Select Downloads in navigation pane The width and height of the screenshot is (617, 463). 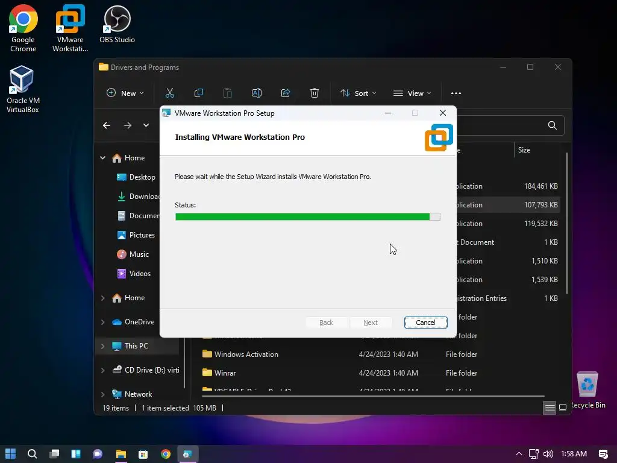click(139, 197)
